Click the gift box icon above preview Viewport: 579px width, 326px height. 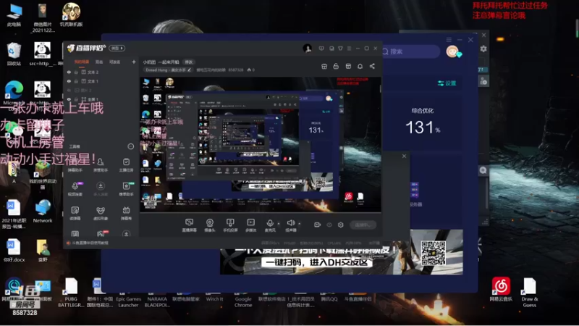[x=324, y=66]
